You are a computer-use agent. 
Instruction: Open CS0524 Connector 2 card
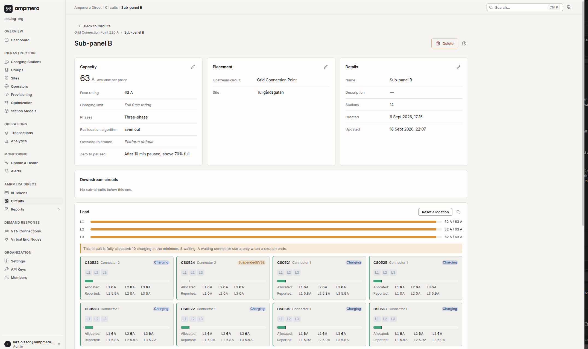click(x=223, y=278)
